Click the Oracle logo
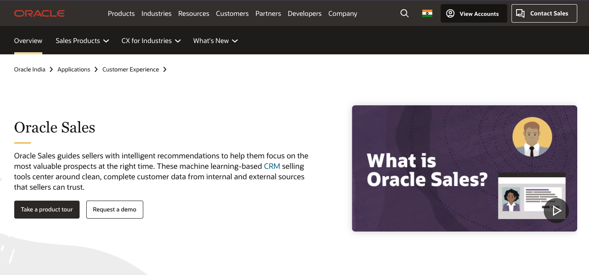Viewport: 589px width, 275px height. pos(39,13)
